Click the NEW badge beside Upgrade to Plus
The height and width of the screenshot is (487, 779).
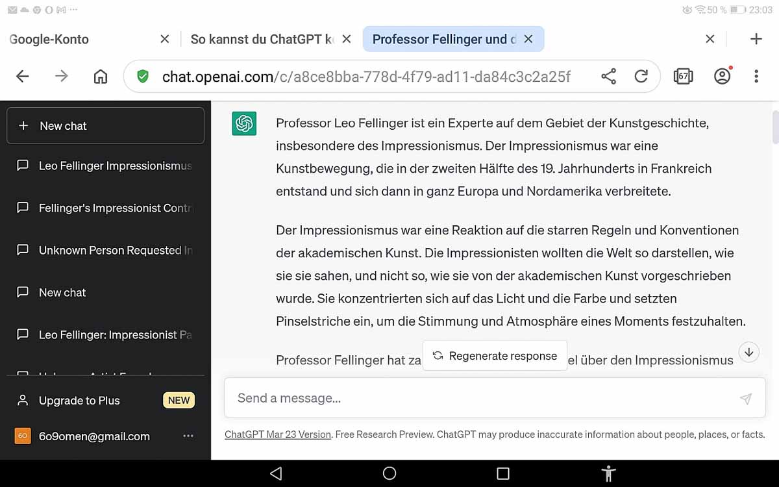(x=179, y=401)
